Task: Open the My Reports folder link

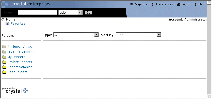Action: tap(16, 57)
